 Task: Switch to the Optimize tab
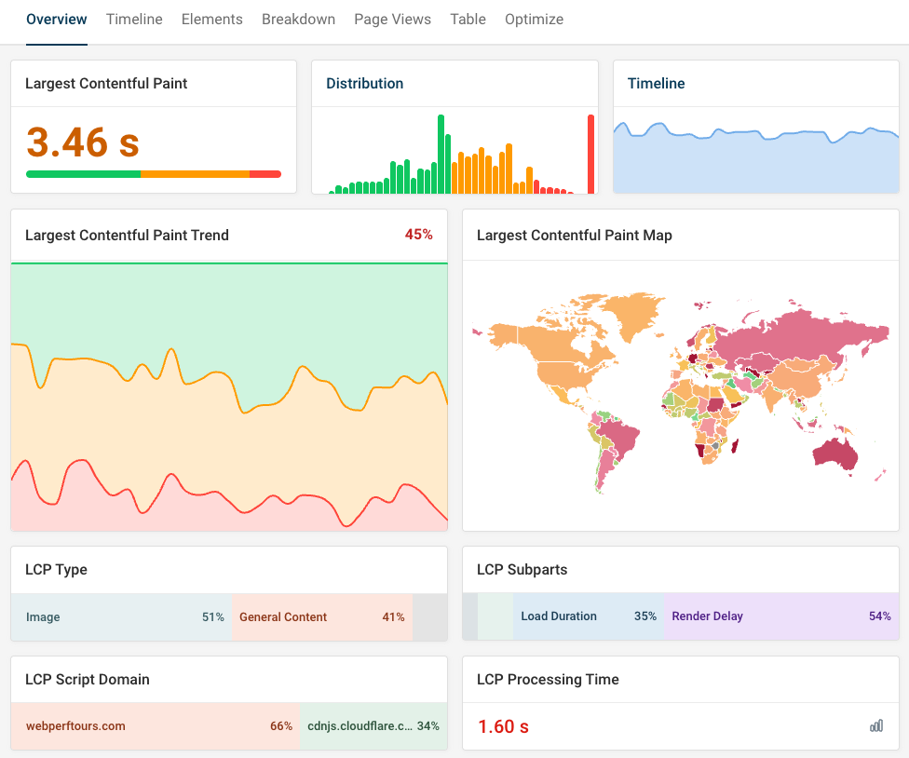(x=534, y=19)
